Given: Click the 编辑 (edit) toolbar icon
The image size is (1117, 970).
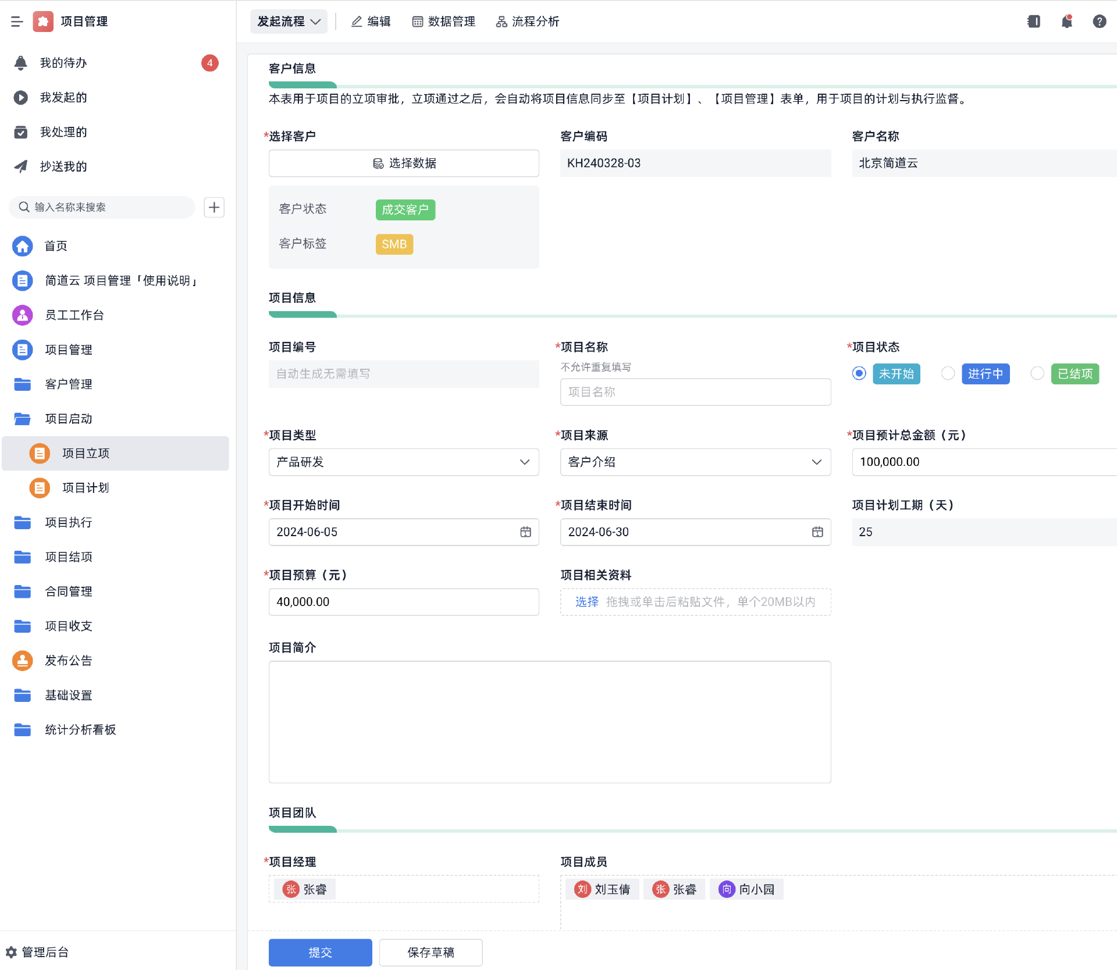Looking at the screenshot, I should (371, 22).
